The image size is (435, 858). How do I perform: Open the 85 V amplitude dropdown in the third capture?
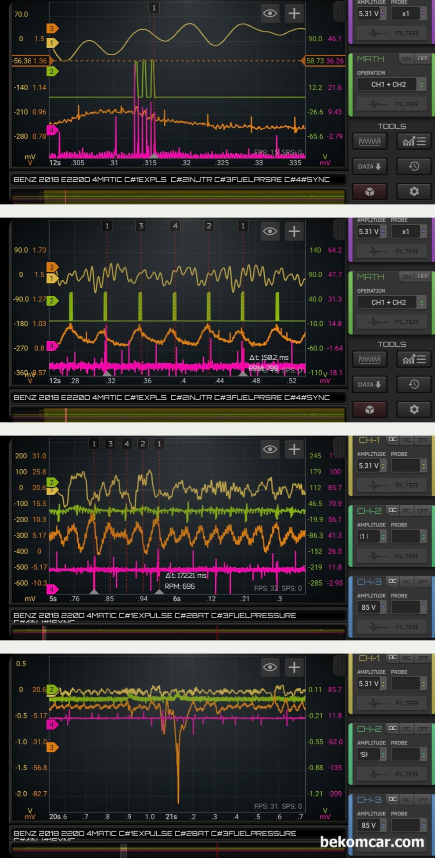click(x=371, y=607)
